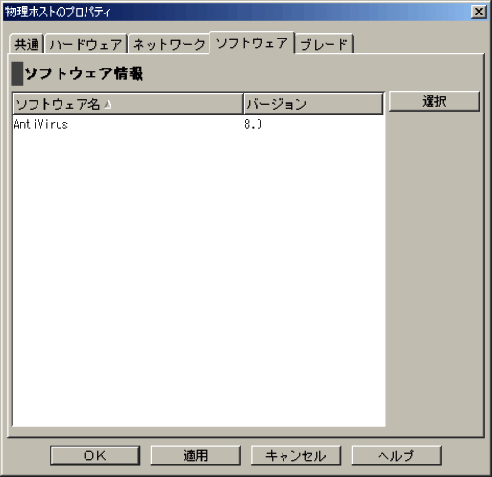Screen dimensions: 492x477
Task: Sort by ソフトウェア名 column header
Action: point(128,104)
